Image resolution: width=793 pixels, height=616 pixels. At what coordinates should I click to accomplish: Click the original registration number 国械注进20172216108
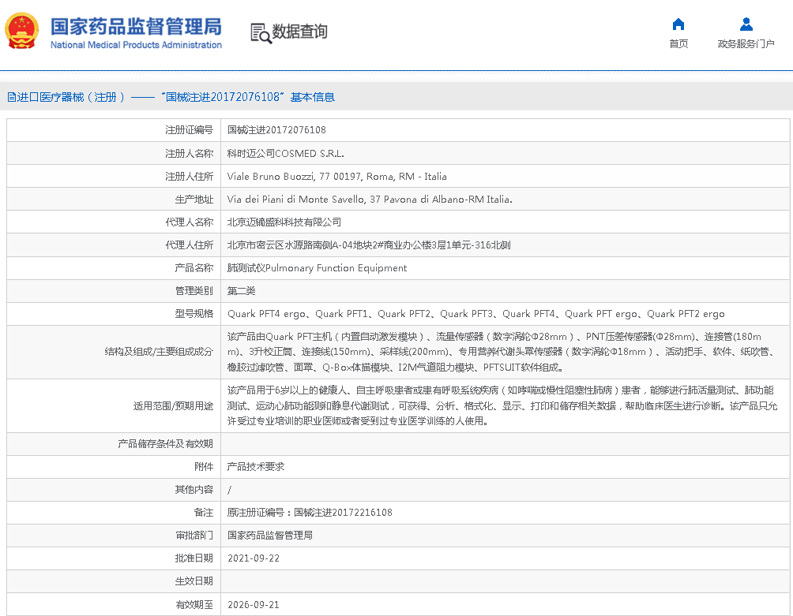(x=343, y=513)
